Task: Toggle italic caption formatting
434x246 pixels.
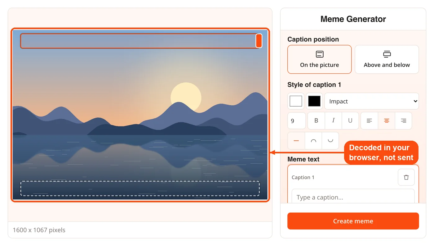Action: coord(334,121)
